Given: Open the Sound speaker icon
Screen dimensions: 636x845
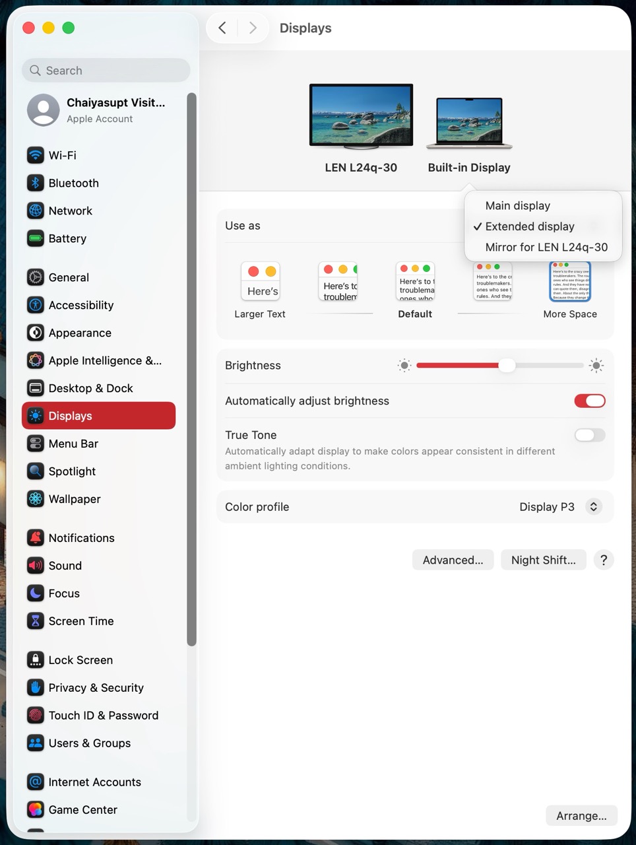Looking at the screenshot, I should (36, 566).
